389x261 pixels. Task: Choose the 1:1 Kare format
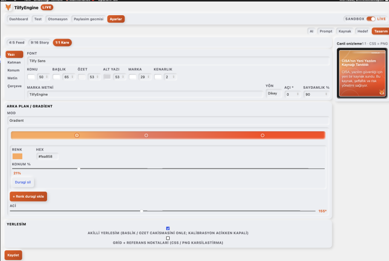pyautogui.click(x=62, y=43)
